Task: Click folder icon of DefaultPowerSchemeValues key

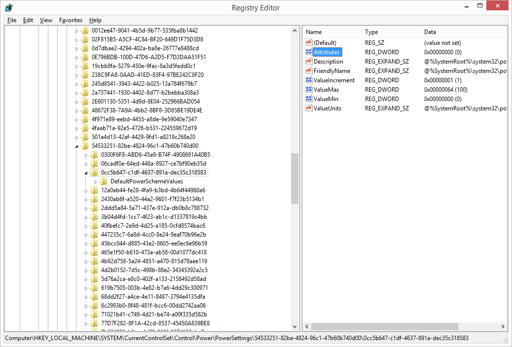Action: (104, 181)
